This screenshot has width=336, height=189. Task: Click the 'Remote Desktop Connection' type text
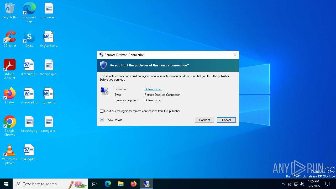162,95
